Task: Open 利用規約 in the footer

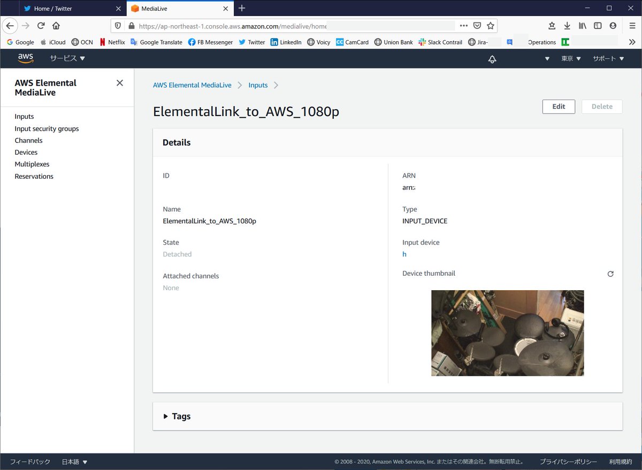Action: (x=620, y=461)
